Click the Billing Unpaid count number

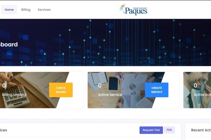[x=4, y=86]
